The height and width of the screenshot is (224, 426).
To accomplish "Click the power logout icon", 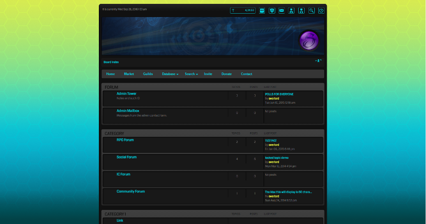I will pyautogui.click(x=321, y=10).
